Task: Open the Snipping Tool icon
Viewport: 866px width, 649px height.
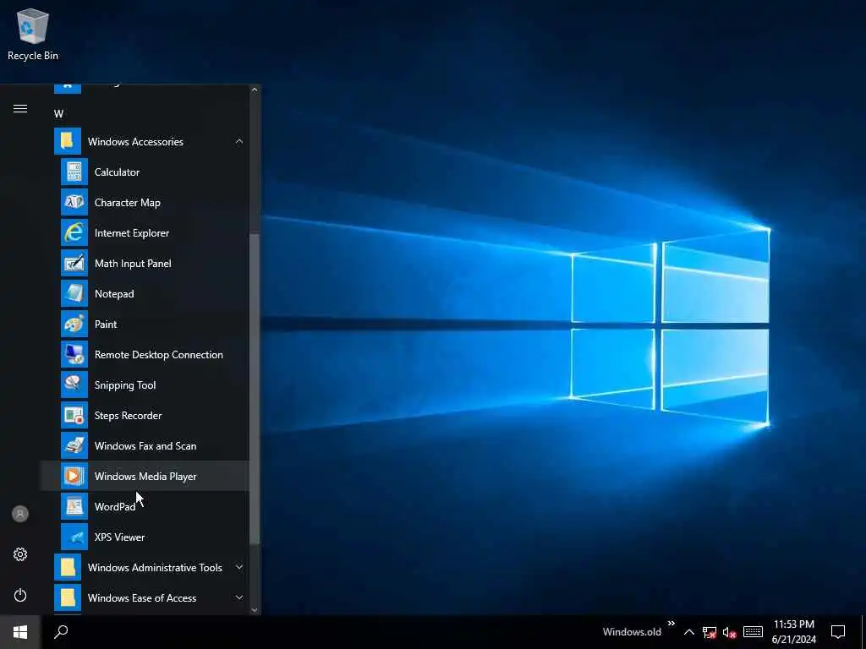Action: 74,384
